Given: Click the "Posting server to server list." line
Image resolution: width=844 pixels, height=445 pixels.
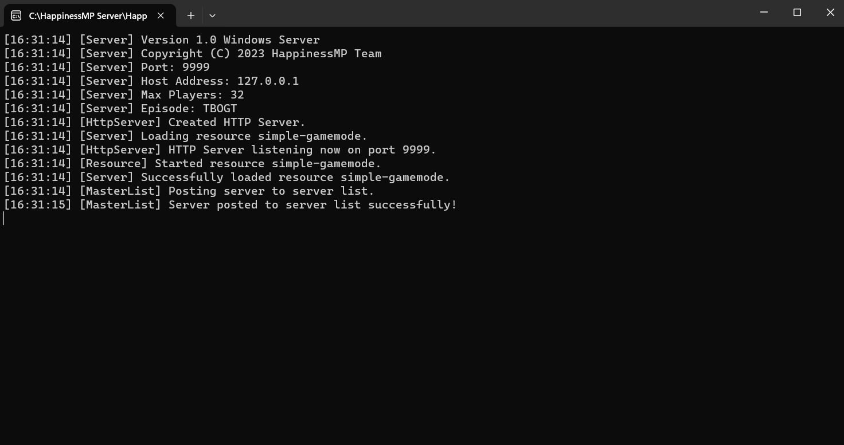Looking at the screenshot, I should [272, 191].
